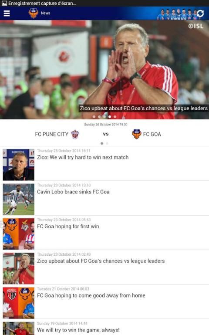Viewport: 209px width, 335px height.
Task: Open the Zico upbeat featured banner caption
Action: pyautogui.click(x=143, y=108)
